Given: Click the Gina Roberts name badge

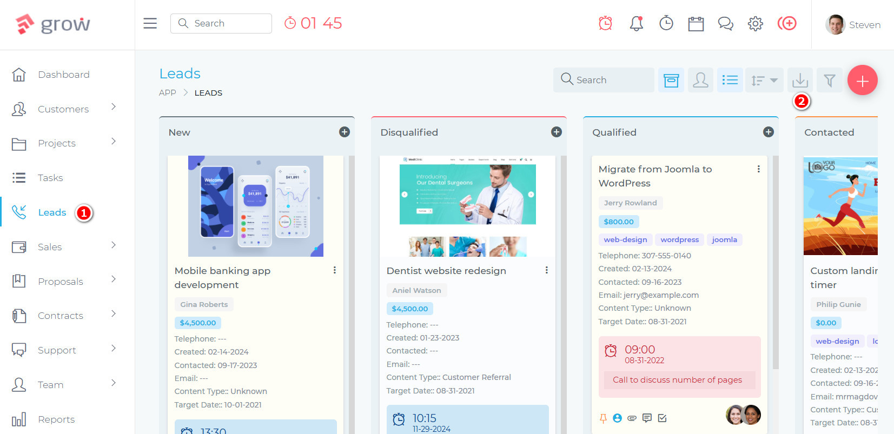Looking at the screenshot, I should point(204,305).
